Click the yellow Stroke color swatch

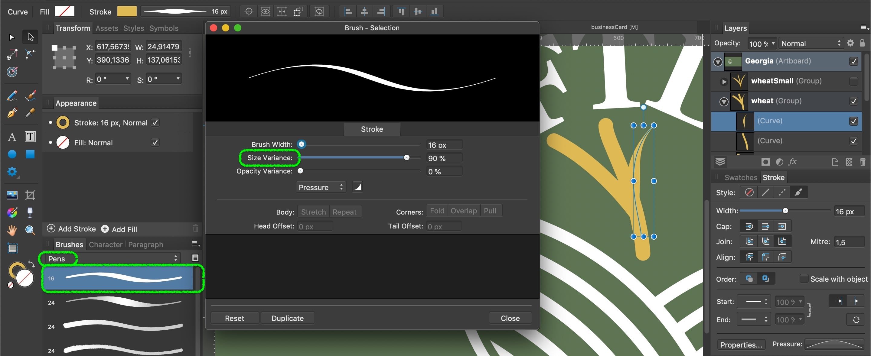tap(127, 11)
